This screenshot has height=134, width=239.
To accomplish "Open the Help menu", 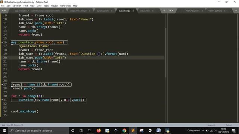I will [75, 6].
